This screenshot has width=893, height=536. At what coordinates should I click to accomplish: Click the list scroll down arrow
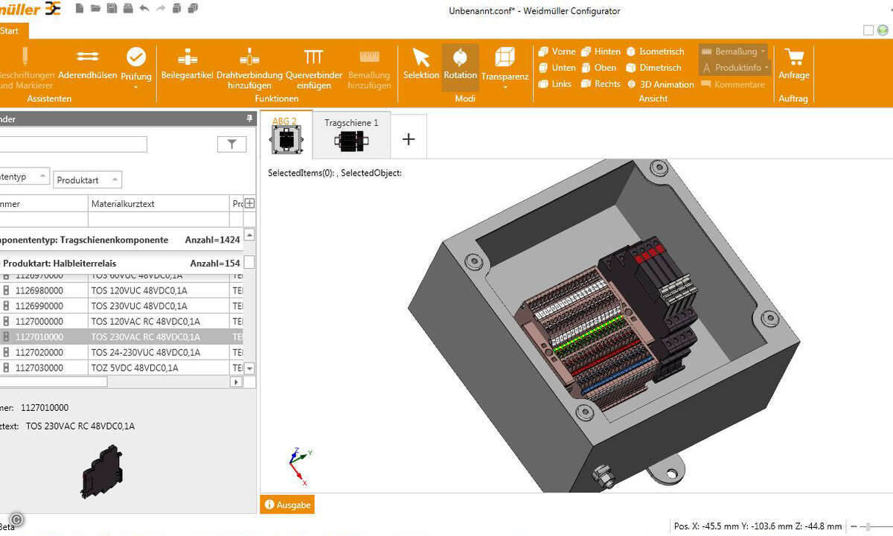coord(250,368)
